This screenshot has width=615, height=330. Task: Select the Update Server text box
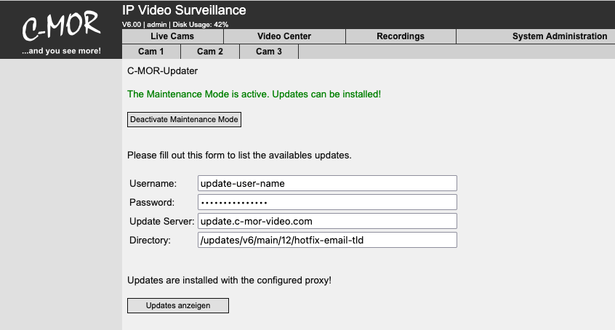pyautogui.click(x=327, y=221)
